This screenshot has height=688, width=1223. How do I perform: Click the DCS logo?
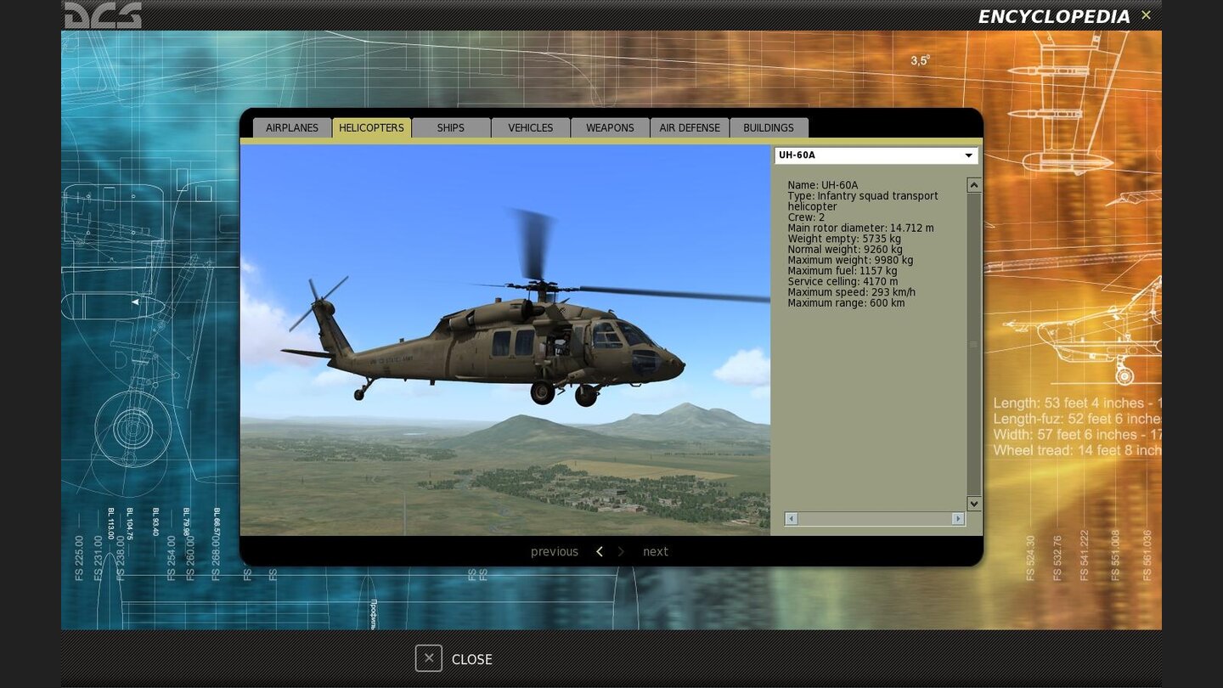[x=103, y=15]
